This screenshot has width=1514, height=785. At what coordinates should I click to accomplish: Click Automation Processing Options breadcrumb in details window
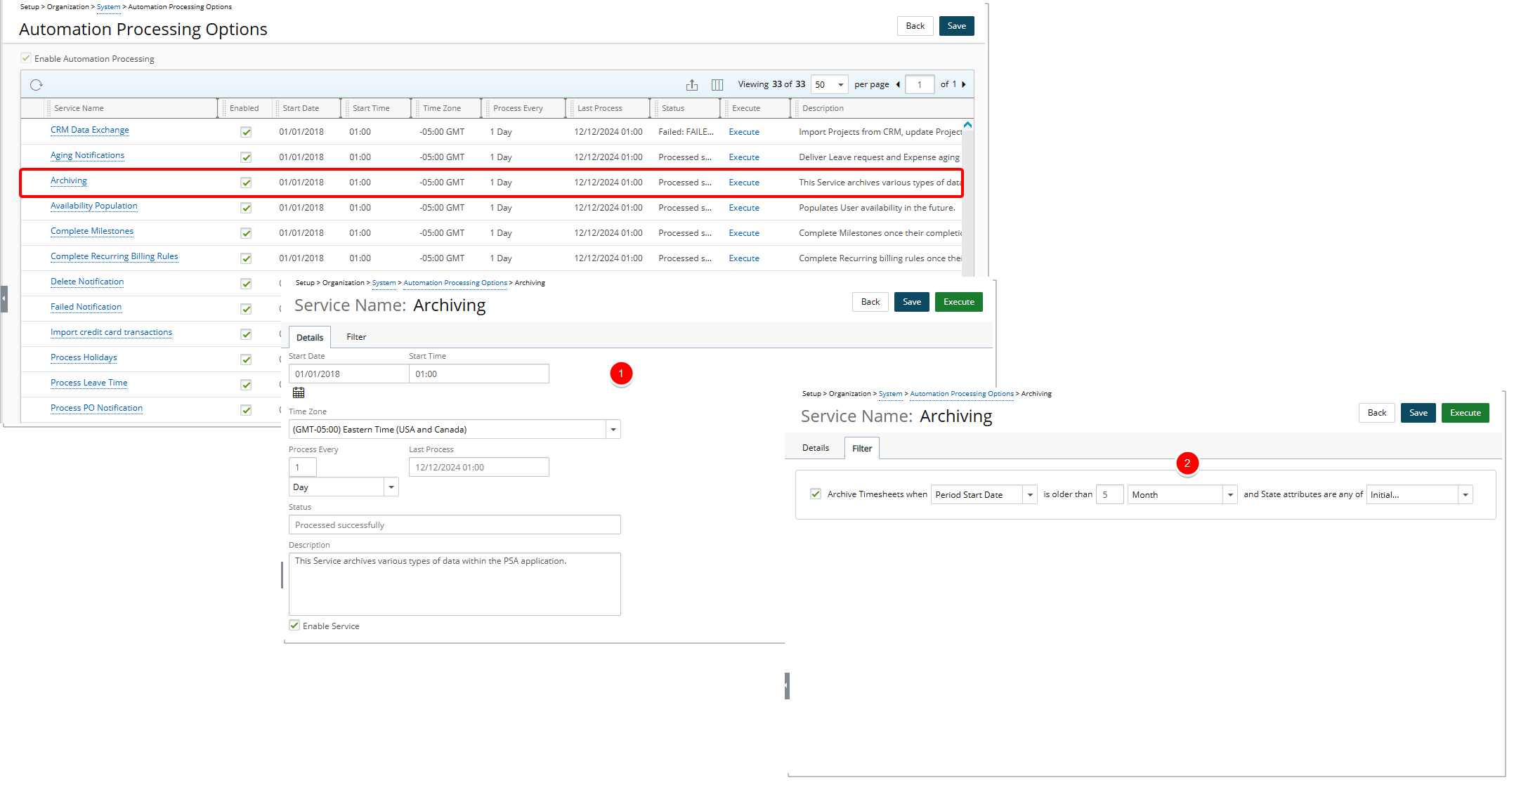tap(455, 283)
